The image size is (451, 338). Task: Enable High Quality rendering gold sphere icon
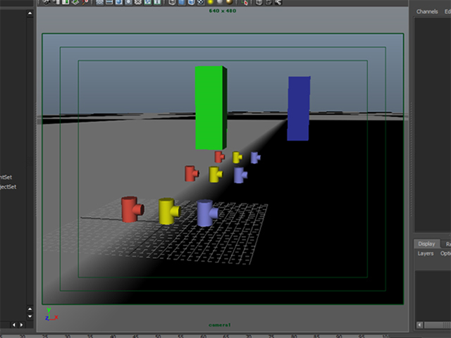(229, 2)
